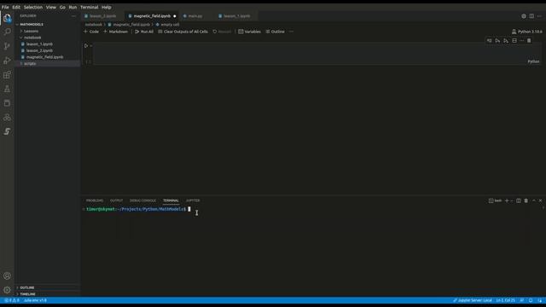Open the Accounts menu icon
Image resolution: width=546 pixels, height=307 pixels.
(7, 275)
